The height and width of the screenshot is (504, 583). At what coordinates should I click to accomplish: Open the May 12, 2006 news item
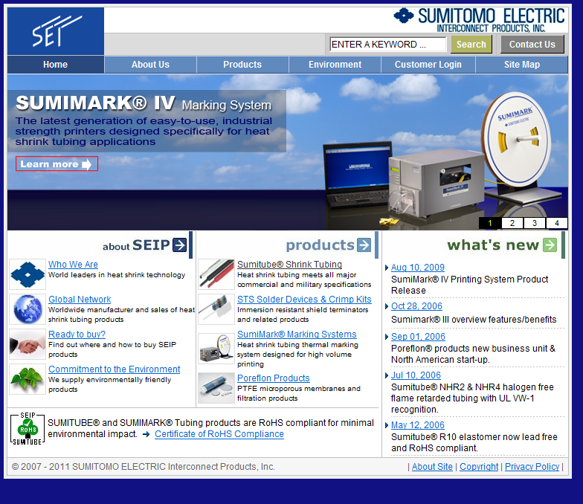coord(418,425)
